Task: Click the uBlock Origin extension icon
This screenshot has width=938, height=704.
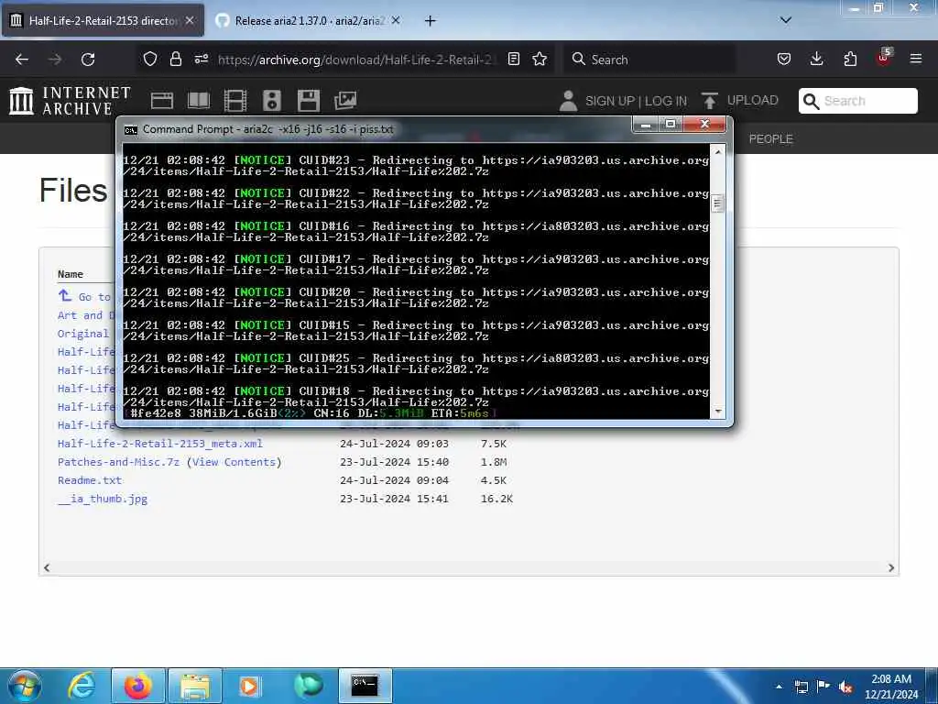Action: (x=884, y=58)
